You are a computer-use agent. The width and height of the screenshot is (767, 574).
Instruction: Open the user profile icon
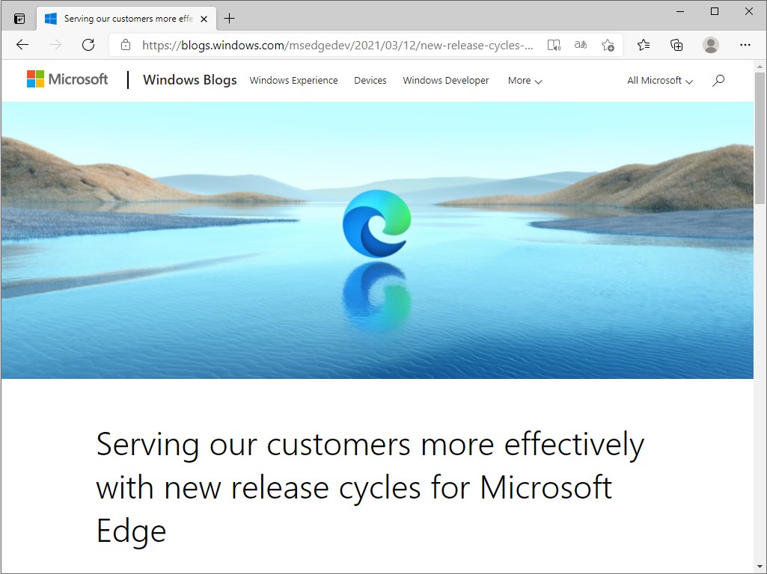point(711,45)
